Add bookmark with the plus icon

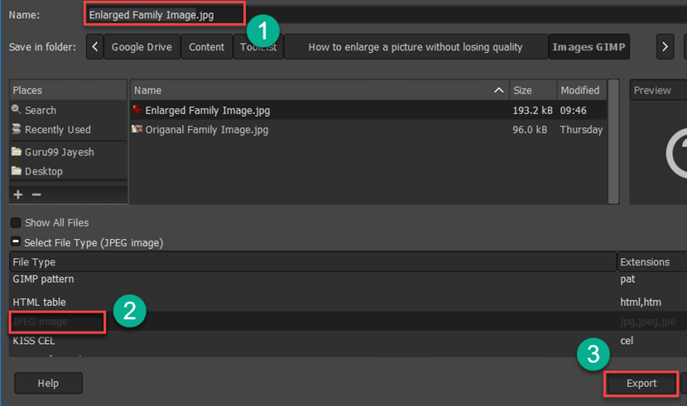point(18,194)
